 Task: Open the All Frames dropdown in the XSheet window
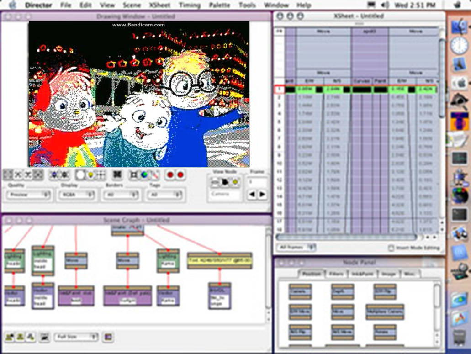pos(296,247)
